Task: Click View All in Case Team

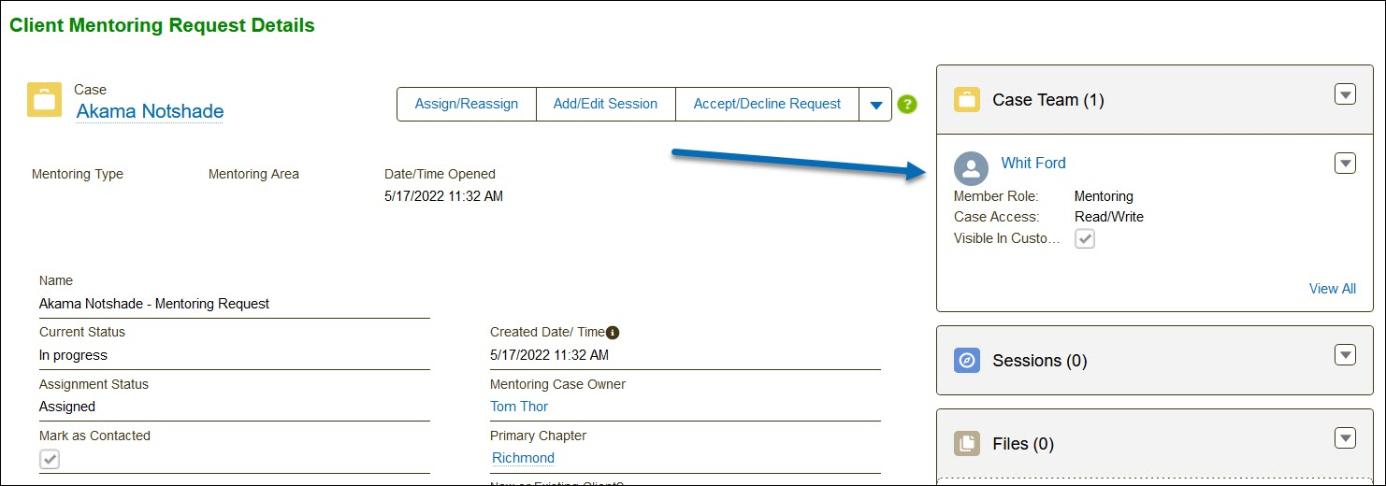Action: [x=1332, y=289]
